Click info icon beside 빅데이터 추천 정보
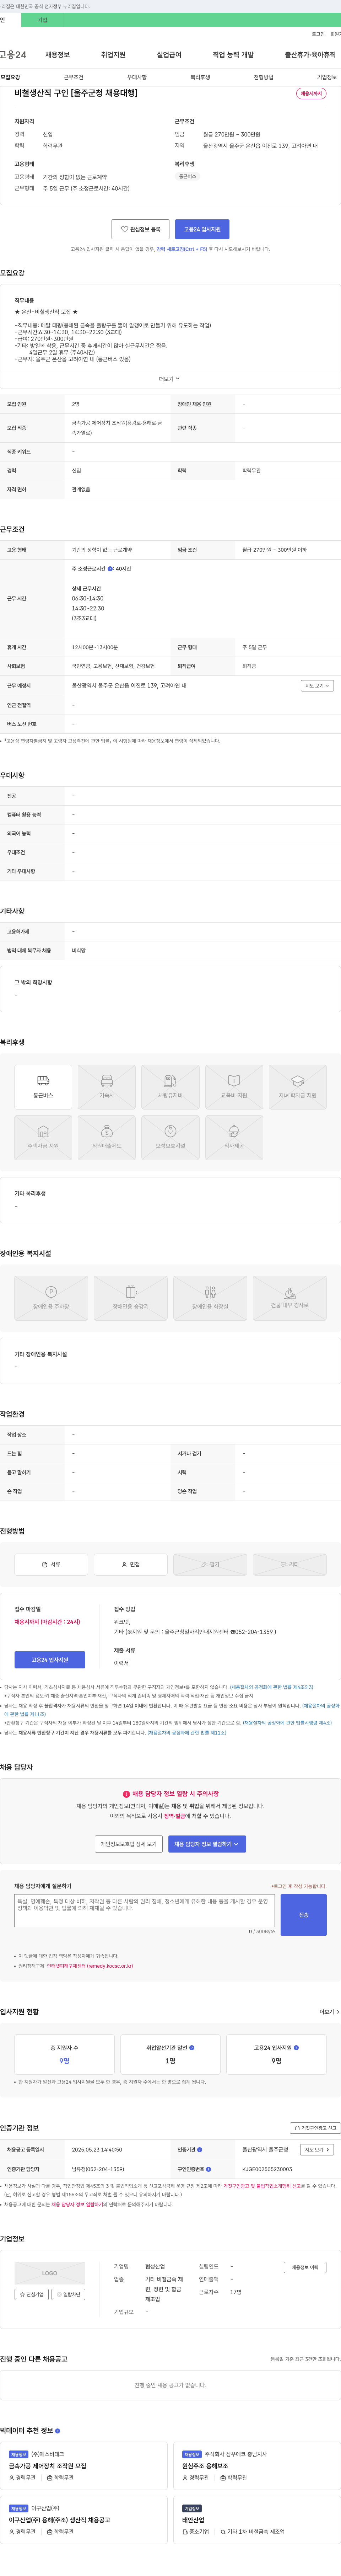The width and height of the screenshot is (341, 2576). point(57,2431)
